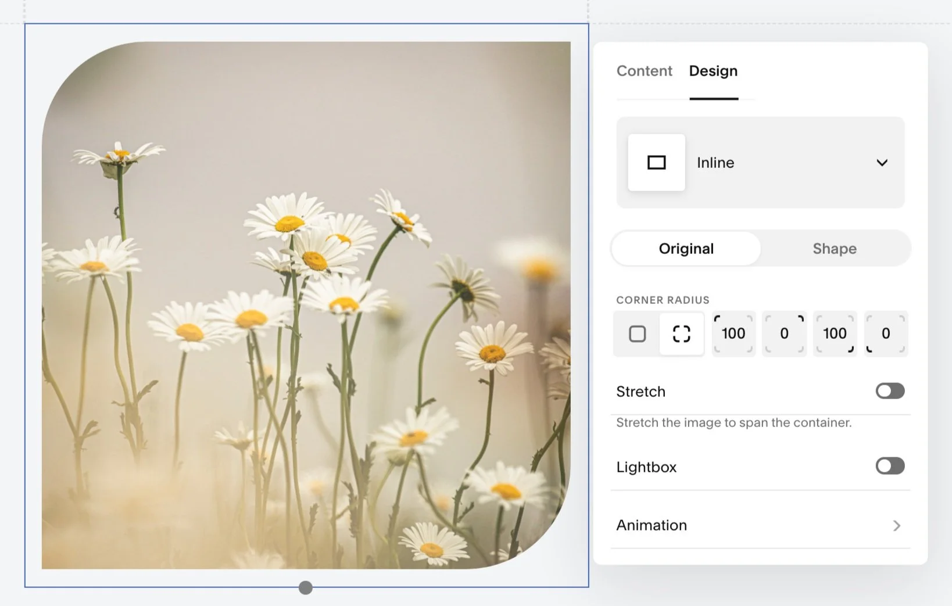Click the CORNER RADIUS label
Image resolution: width=952 pixels, height=606 pixels.
(663, 300)
